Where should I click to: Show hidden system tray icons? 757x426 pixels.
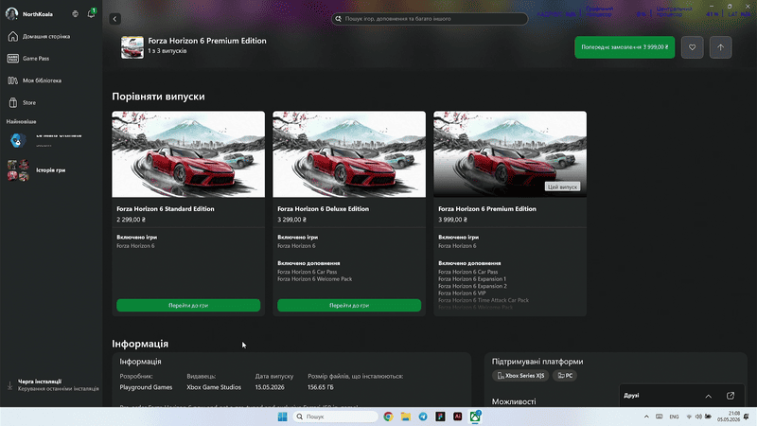coord(646,417)
